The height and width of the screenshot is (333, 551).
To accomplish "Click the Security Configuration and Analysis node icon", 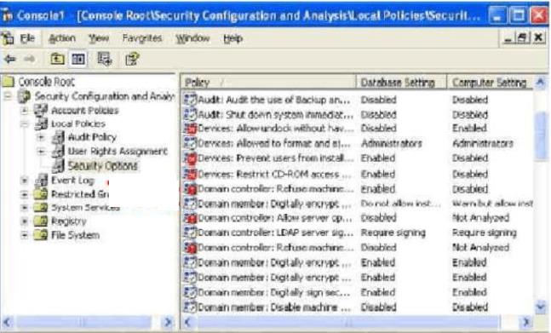I will (x=24, y=96).
